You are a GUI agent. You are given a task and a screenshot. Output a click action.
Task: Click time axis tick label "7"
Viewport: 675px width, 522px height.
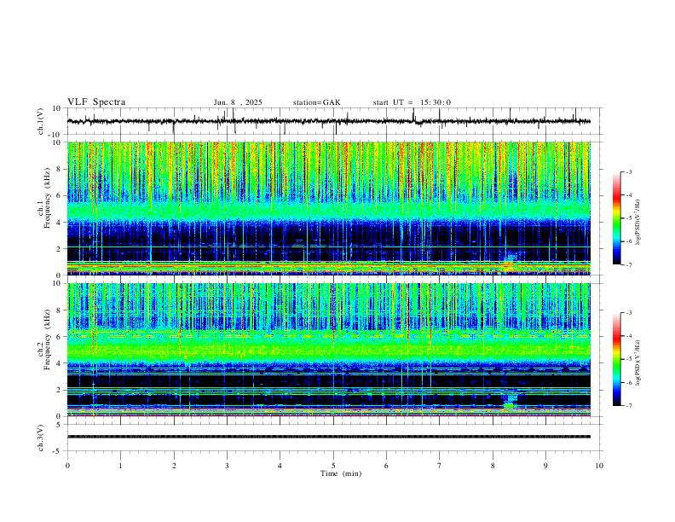point(440,466)
